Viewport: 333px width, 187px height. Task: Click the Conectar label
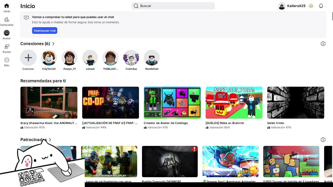(28, 69)
